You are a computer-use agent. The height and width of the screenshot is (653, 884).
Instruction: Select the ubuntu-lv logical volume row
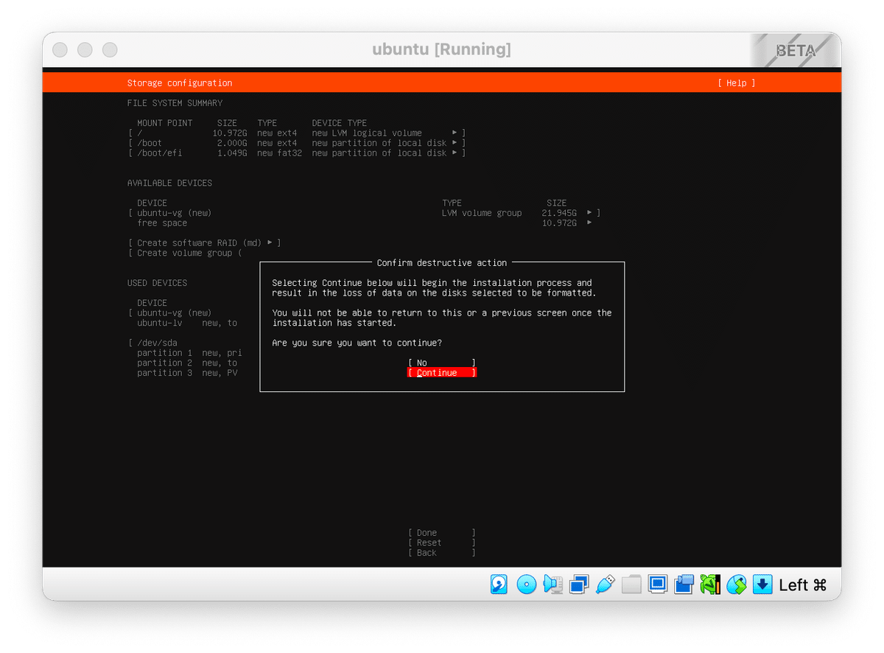coord(187,323)
